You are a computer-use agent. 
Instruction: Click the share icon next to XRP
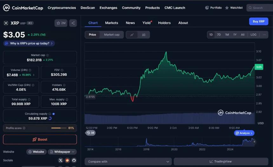tap(73, 23)
